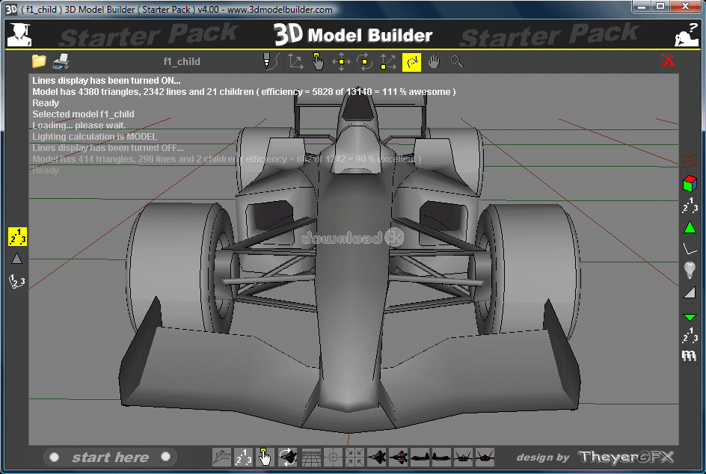Click the crosshair center view icon
706x474 pixels.
(334, 458)
